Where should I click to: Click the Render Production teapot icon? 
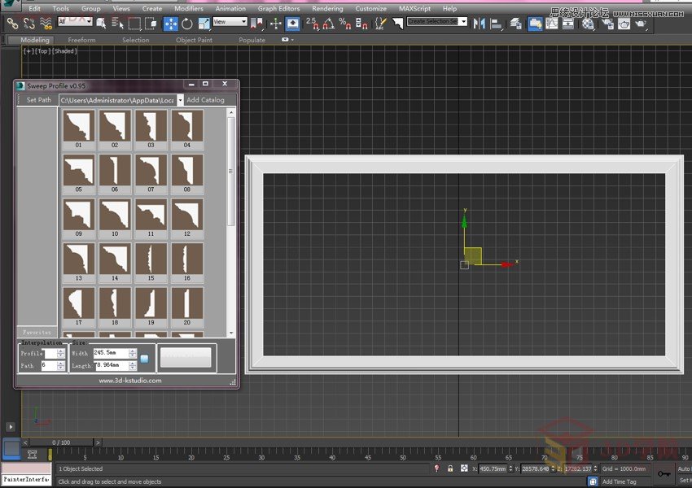click(641, 24)
